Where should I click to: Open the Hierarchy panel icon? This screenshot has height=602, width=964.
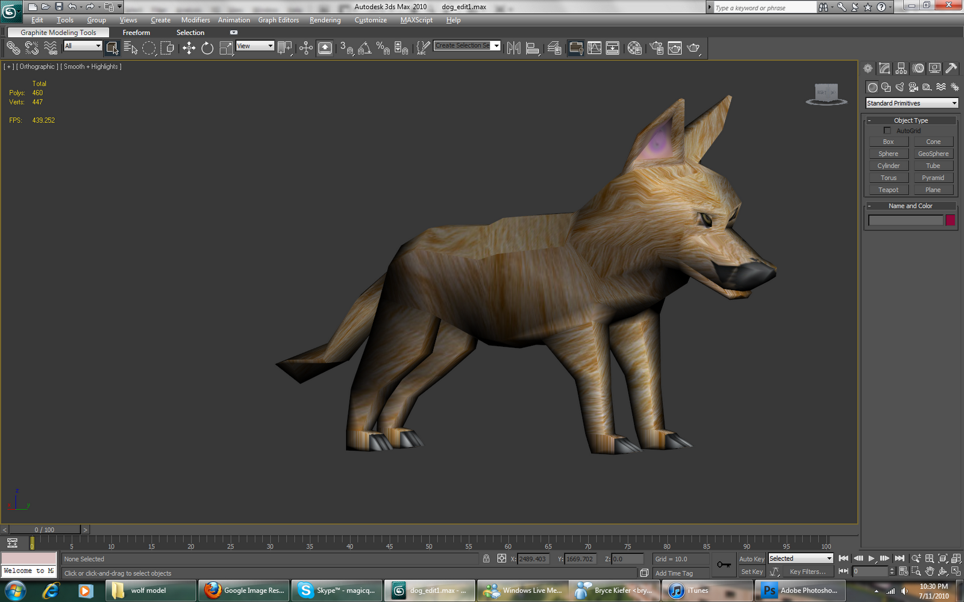(901, 68)
